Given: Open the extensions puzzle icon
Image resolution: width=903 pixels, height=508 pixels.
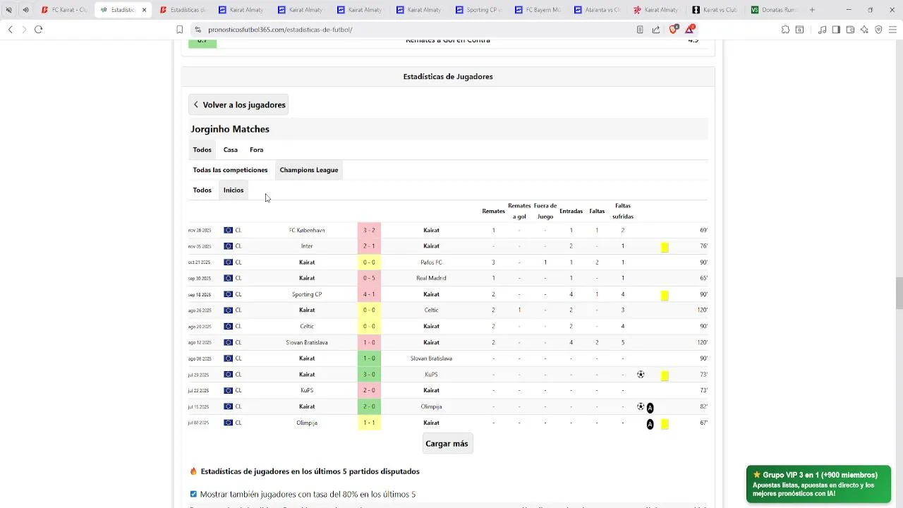Looking at the screenshot, I should (785, 30).
